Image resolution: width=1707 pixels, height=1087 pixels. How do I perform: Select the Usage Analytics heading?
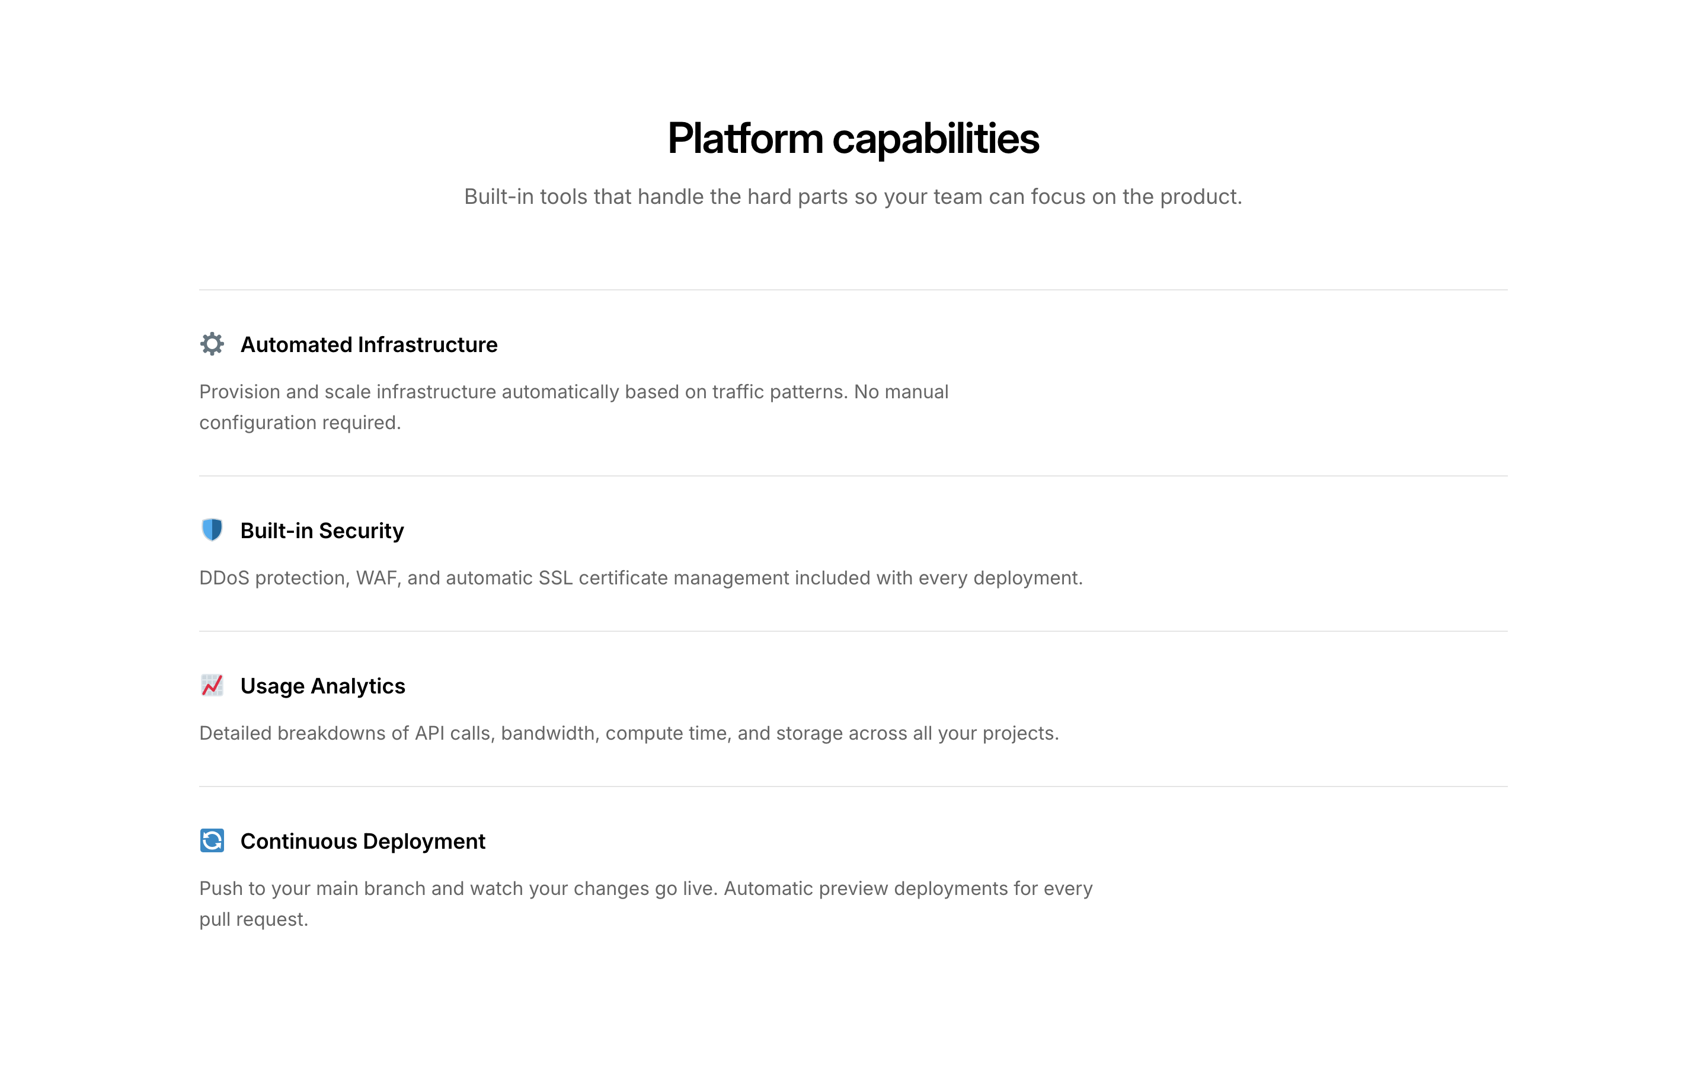coord(322,686)
